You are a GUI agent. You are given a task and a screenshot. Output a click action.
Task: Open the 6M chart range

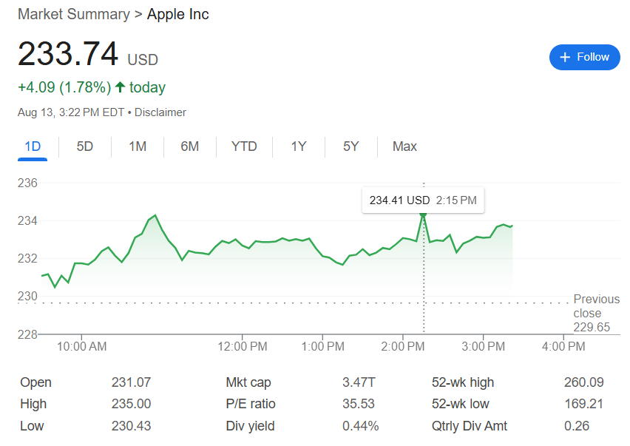coord(190,146)
